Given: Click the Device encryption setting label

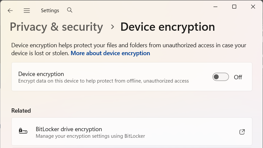Looking at the screenshot, I should tap(41, 74).
